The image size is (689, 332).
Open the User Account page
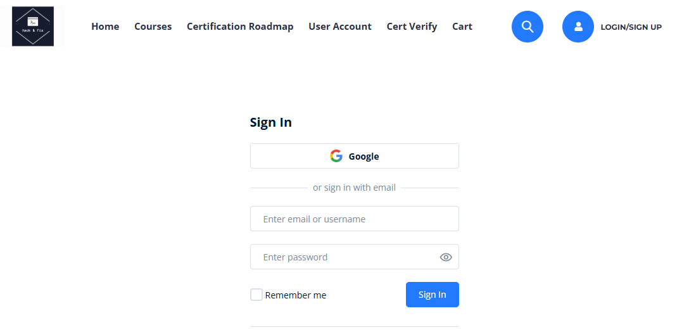tap(340, 27)
